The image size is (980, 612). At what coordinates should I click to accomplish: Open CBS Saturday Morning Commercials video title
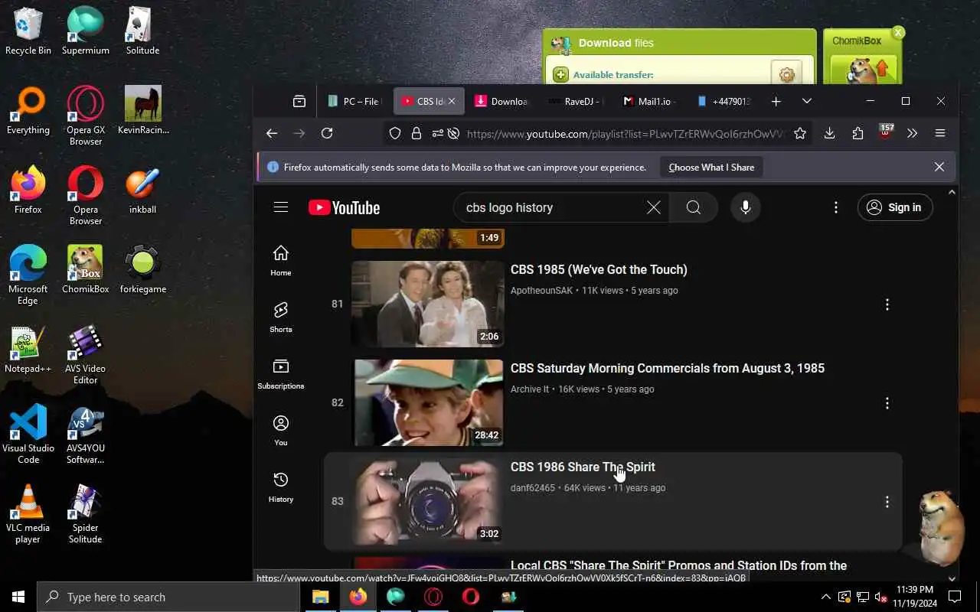pyautogui.click(x=668, y=368)
